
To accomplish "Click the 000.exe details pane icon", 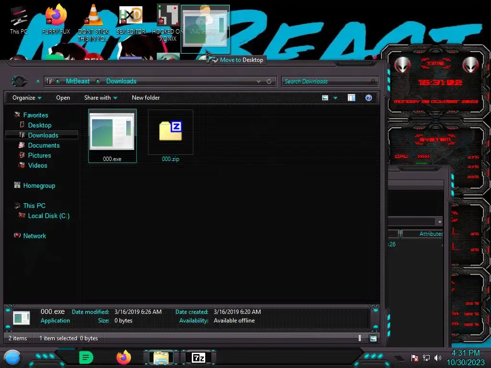I will (21, 318).
